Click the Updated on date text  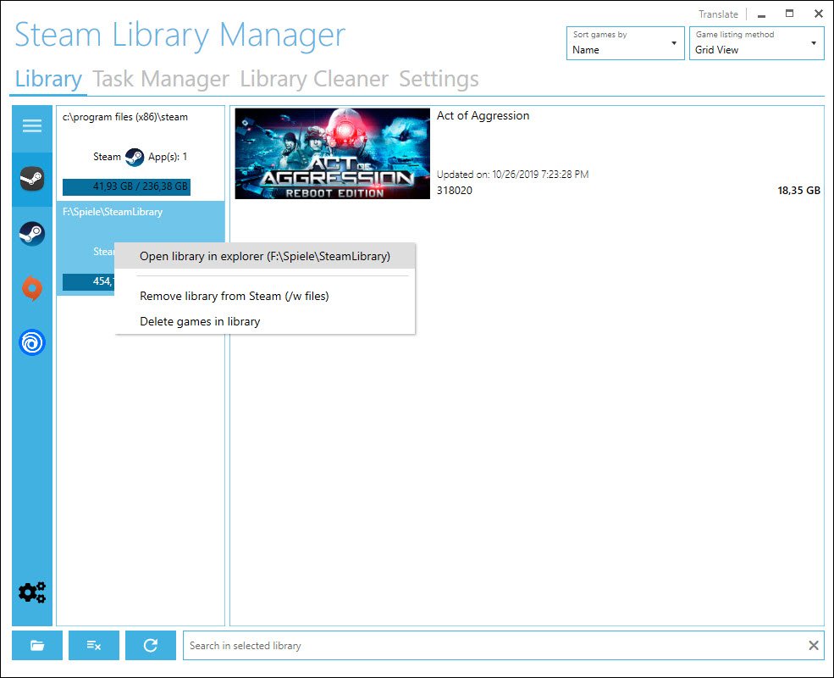coord(513,175)
